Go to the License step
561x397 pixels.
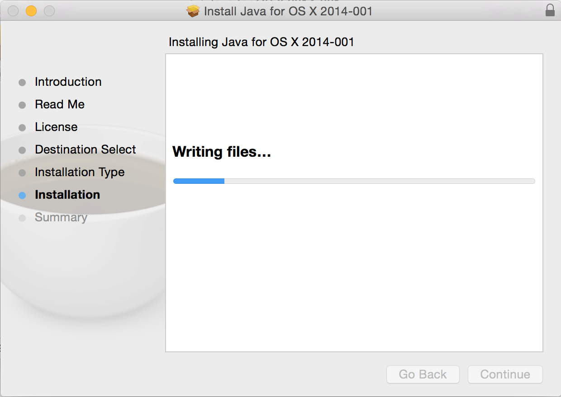tap(56, 127)
